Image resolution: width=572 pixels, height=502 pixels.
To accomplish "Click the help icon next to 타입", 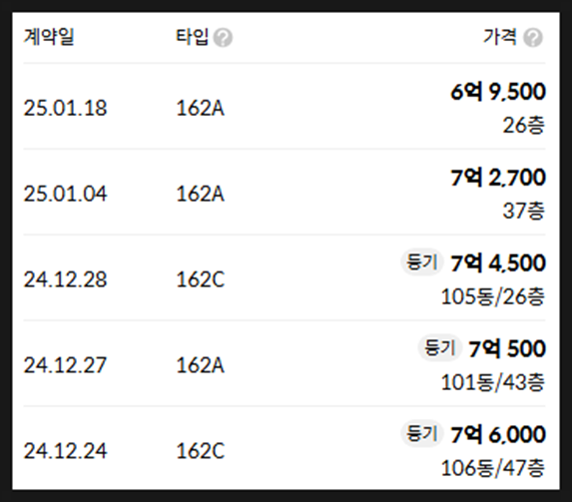I will 223,38.
